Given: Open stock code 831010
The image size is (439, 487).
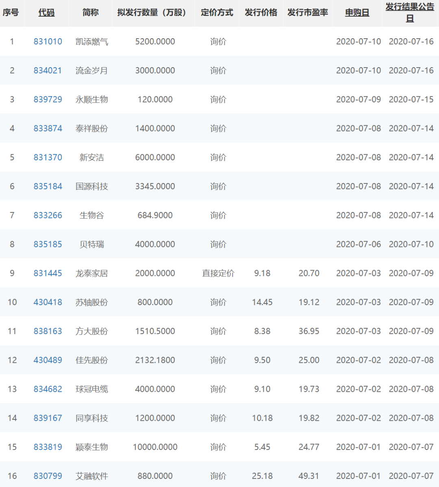Looking at the screenshot, I should [x=48, y=41].
